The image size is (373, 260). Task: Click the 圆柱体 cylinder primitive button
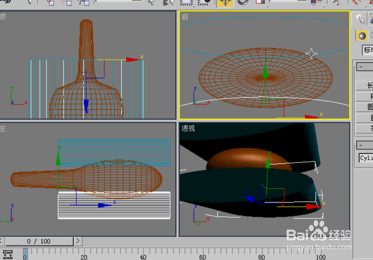pos(364,107)
